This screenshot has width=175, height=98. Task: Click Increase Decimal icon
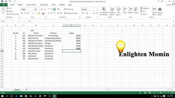pyautogui.click(x=94, y=13)
